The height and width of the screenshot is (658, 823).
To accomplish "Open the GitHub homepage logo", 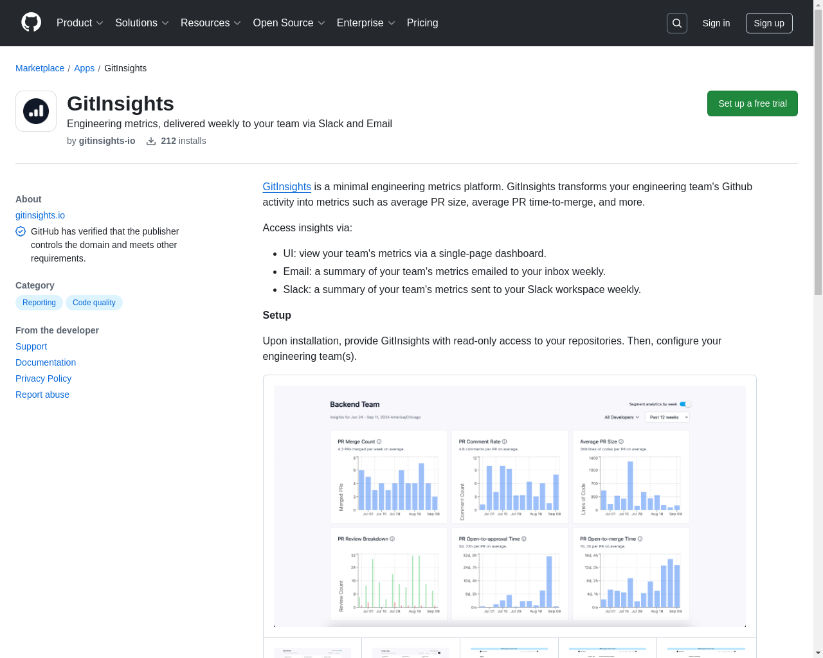I will click(31, 22).
